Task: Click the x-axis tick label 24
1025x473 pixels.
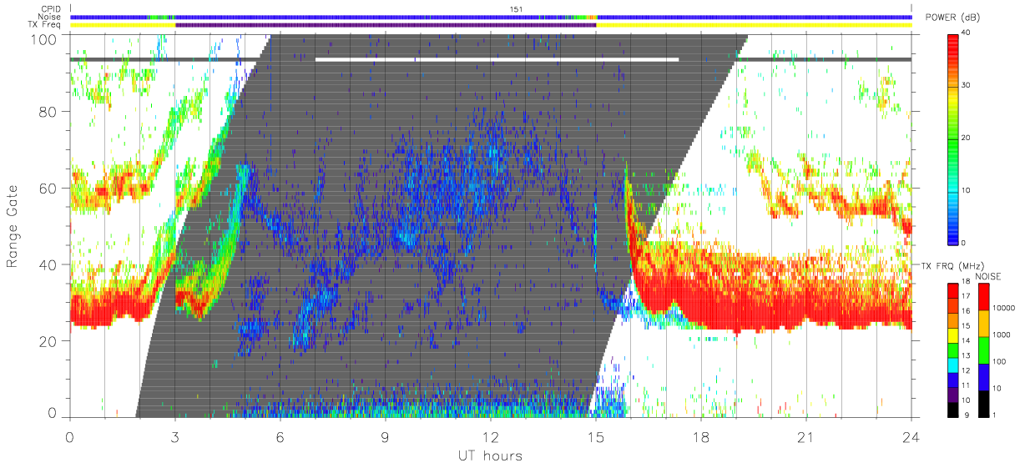Action: pyautogui.click(x=911, y=437)
